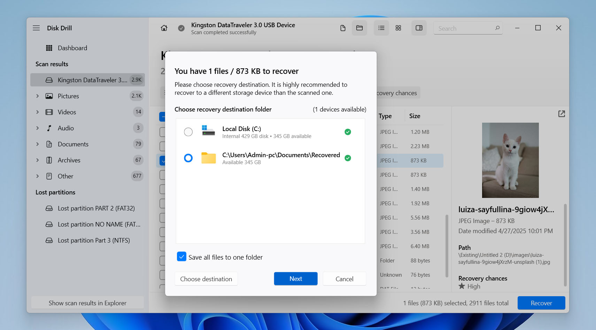Click the Kingston DataTraveler drive icon
Screen dimensions: 596x330
click(x=49, y=80)
